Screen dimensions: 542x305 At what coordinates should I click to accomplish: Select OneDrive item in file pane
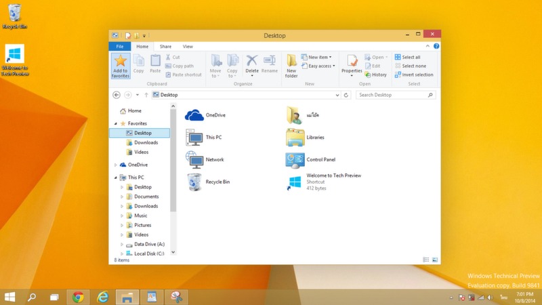[x=205, y=115]
